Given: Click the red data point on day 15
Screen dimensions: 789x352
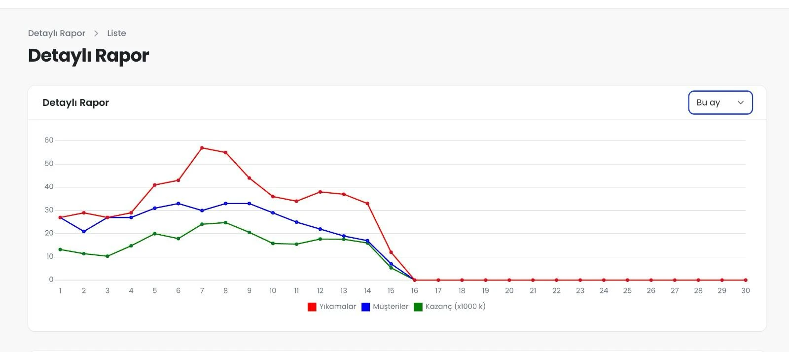Looking at the screenshot, I should point(391,252).
